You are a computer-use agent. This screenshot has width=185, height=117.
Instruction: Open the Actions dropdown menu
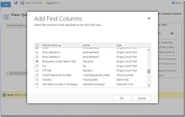click(x=53, y=3)
